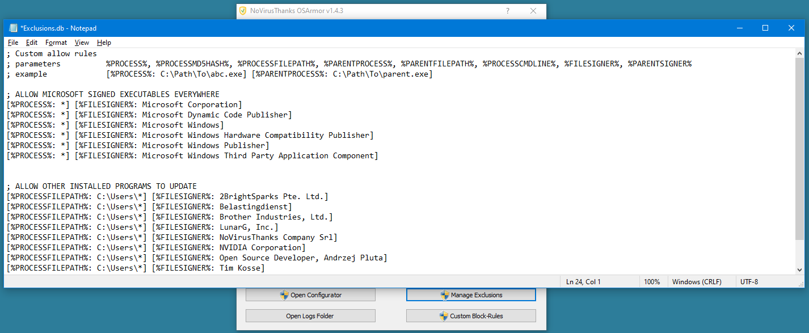Close the Exclusions.db Notepad window
809x333 pixels.
coord(791,28)
